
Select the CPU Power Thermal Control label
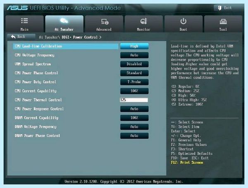tap(38, 100)
